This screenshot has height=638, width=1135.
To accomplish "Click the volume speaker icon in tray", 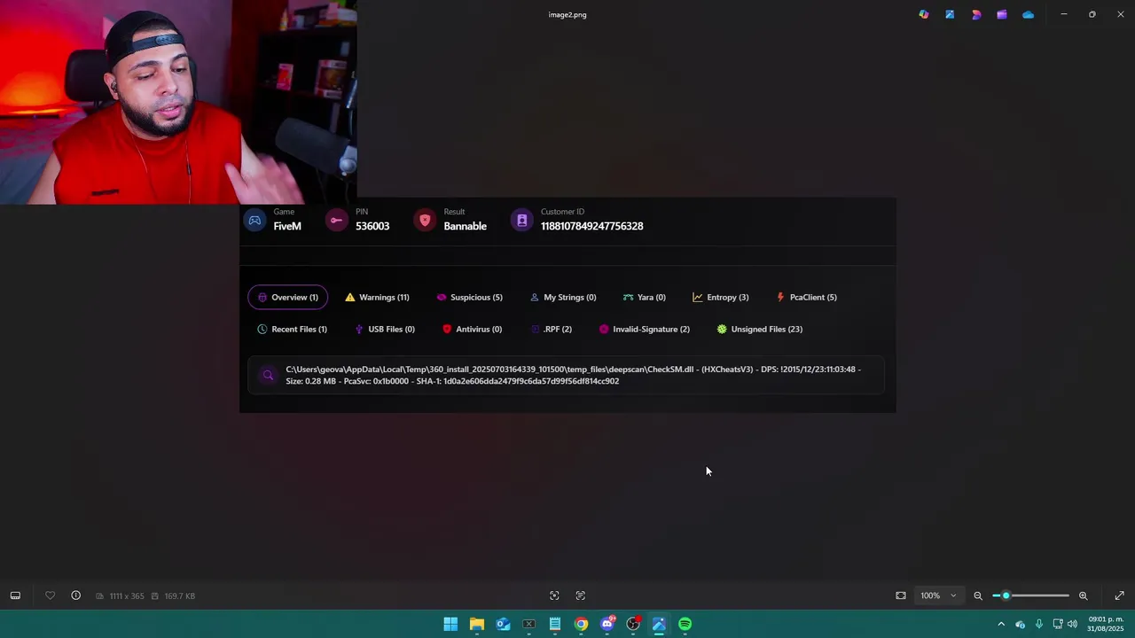I will [1072, 624].
